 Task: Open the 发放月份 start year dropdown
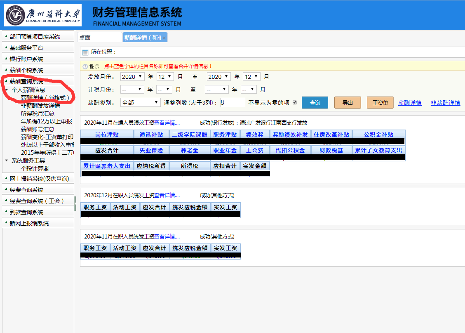point(132,77)
